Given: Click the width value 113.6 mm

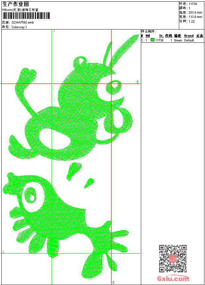Looking at the screenshot, I should point(195,17).
